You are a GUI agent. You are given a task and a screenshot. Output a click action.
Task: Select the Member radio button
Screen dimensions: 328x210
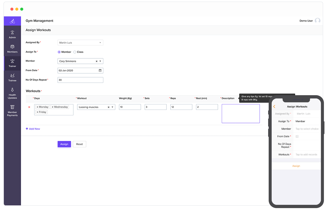click(59, 52)
